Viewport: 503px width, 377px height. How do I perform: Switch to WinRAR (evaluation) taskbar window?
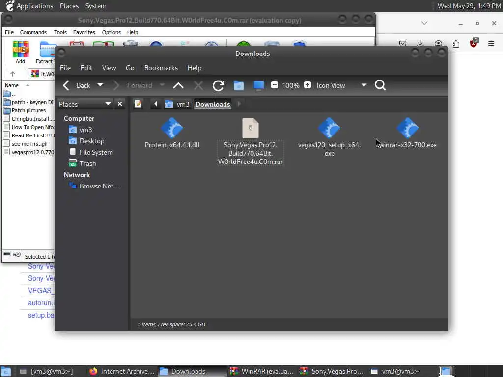coord(262,371)
